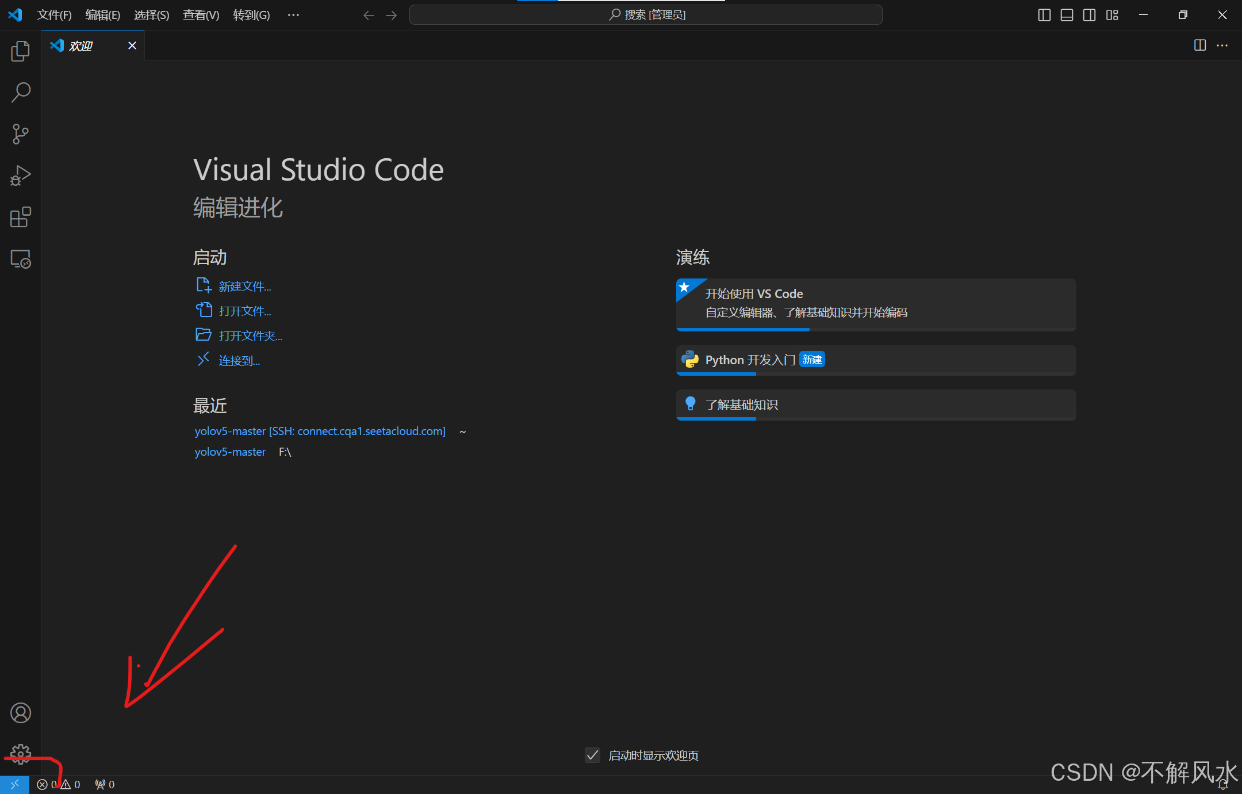Click the command center search box
Viewport: 1242px width, 794px height.
point(646,15)
